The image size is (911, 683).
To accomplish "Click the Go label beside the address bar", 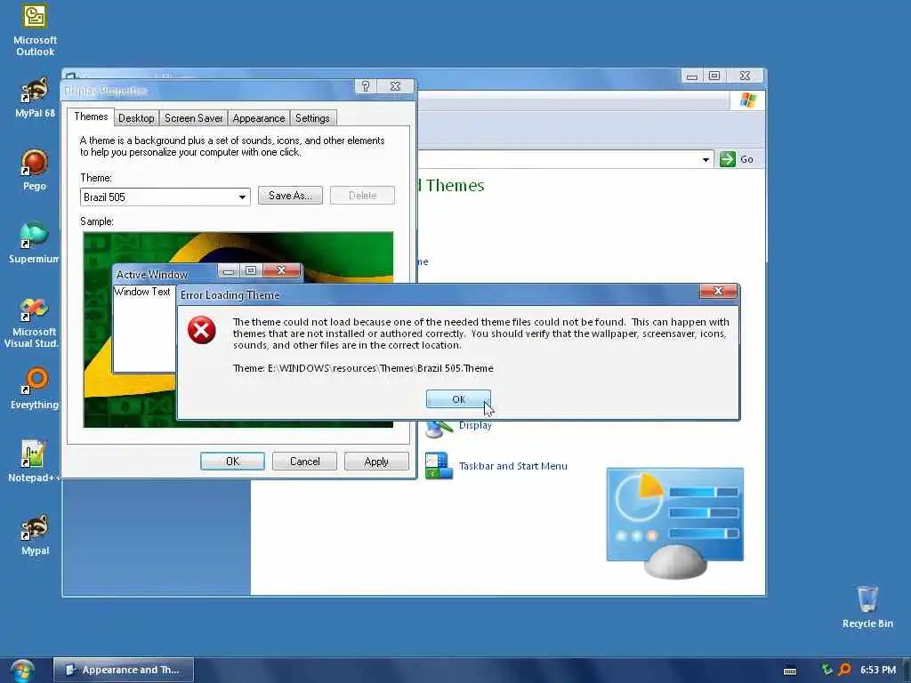I will click(x=746, y=159).
